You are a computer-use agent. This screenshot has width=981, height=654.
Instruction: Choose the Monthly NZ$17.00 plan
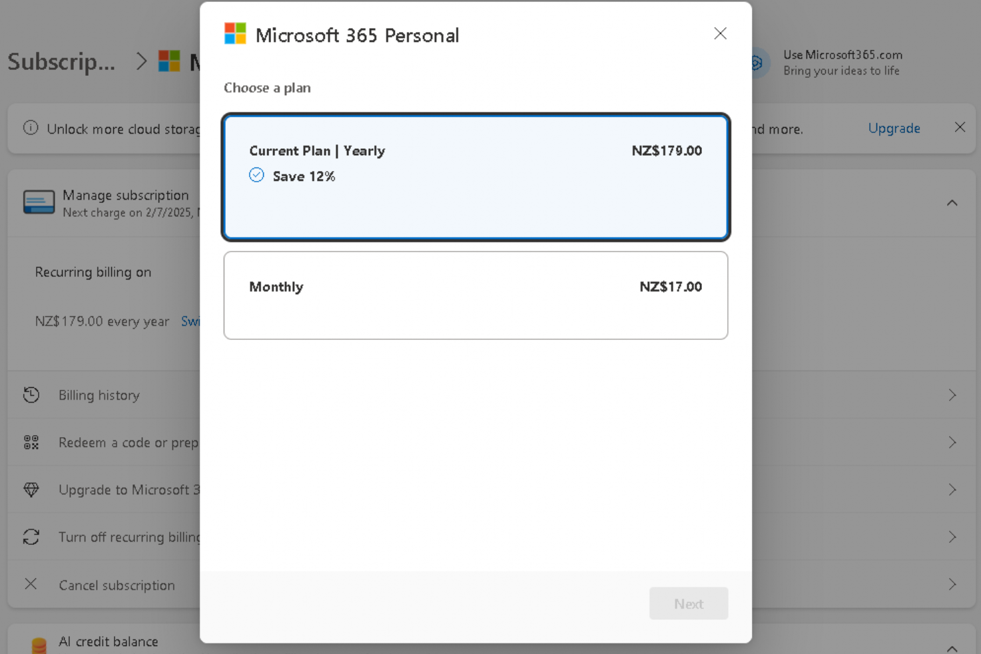click(x=476, y=295)
